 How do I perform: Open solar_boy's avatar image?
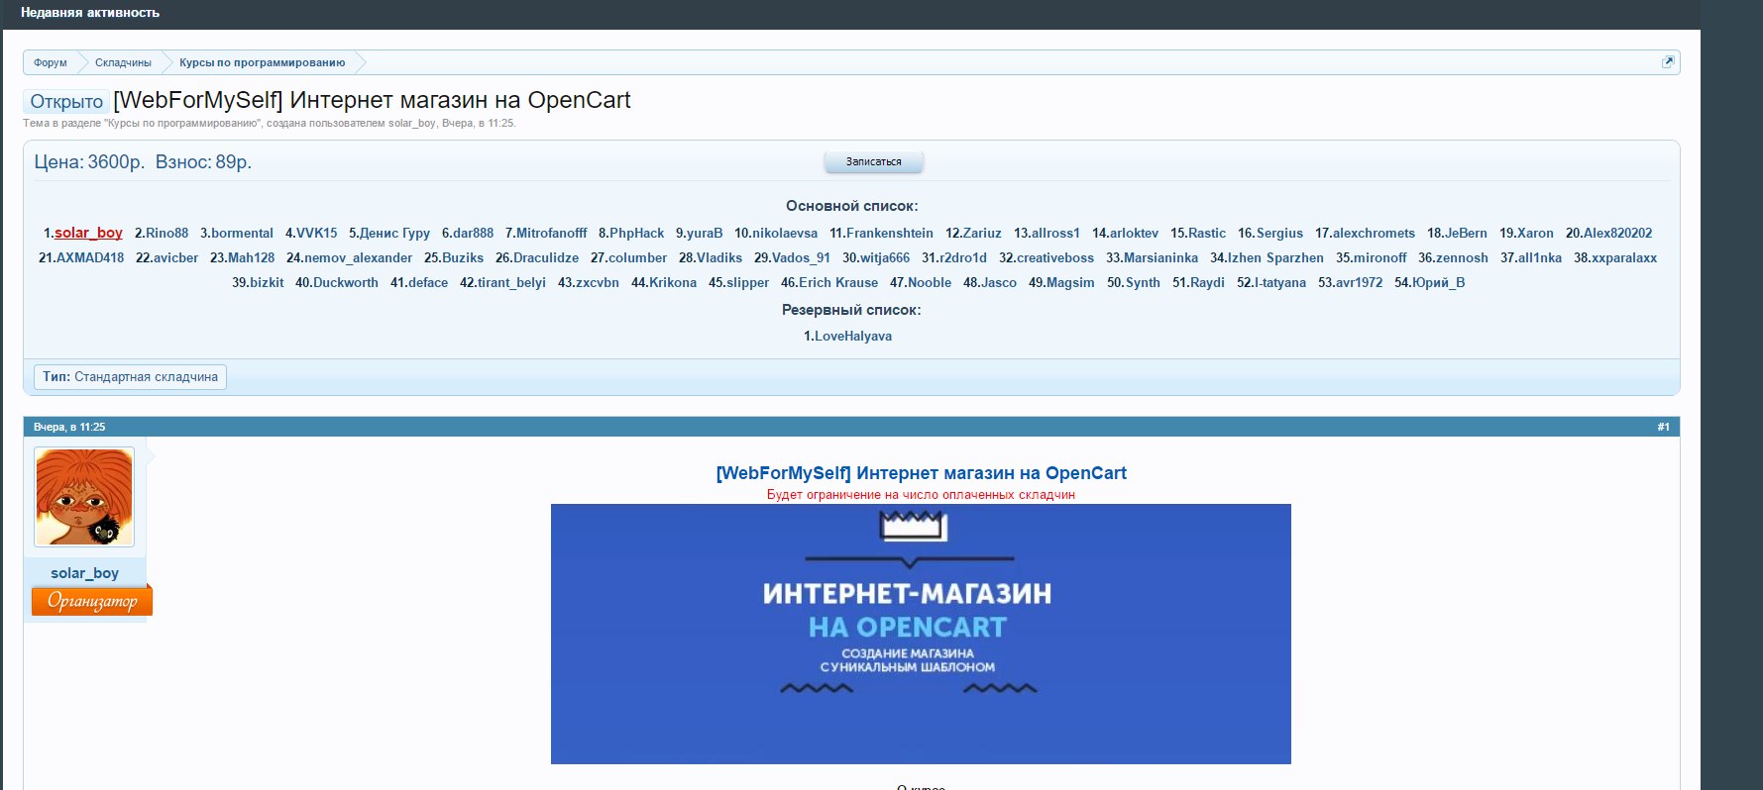(84, 497)
